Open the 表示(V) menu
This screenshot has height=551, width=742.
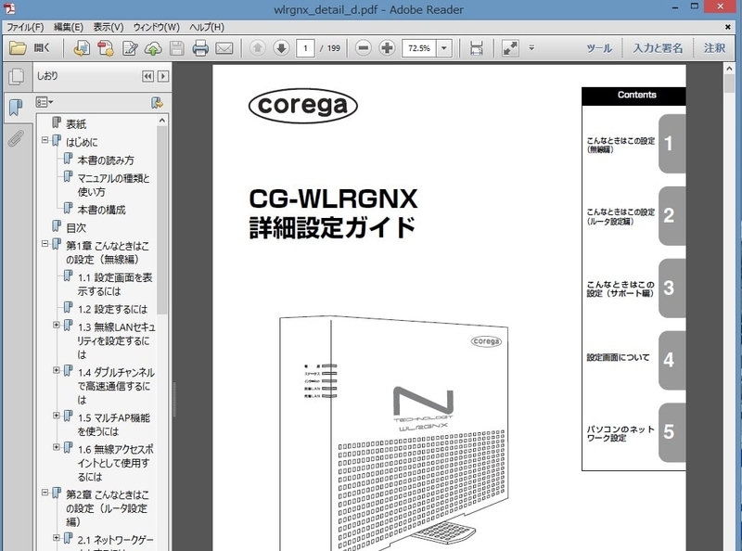tap(109, 27)
